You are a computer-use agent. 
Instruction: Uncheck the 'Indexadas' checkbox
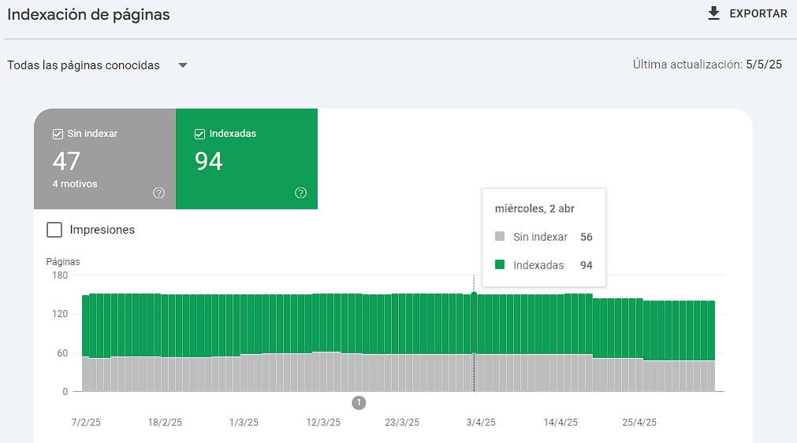pos(199,134)
